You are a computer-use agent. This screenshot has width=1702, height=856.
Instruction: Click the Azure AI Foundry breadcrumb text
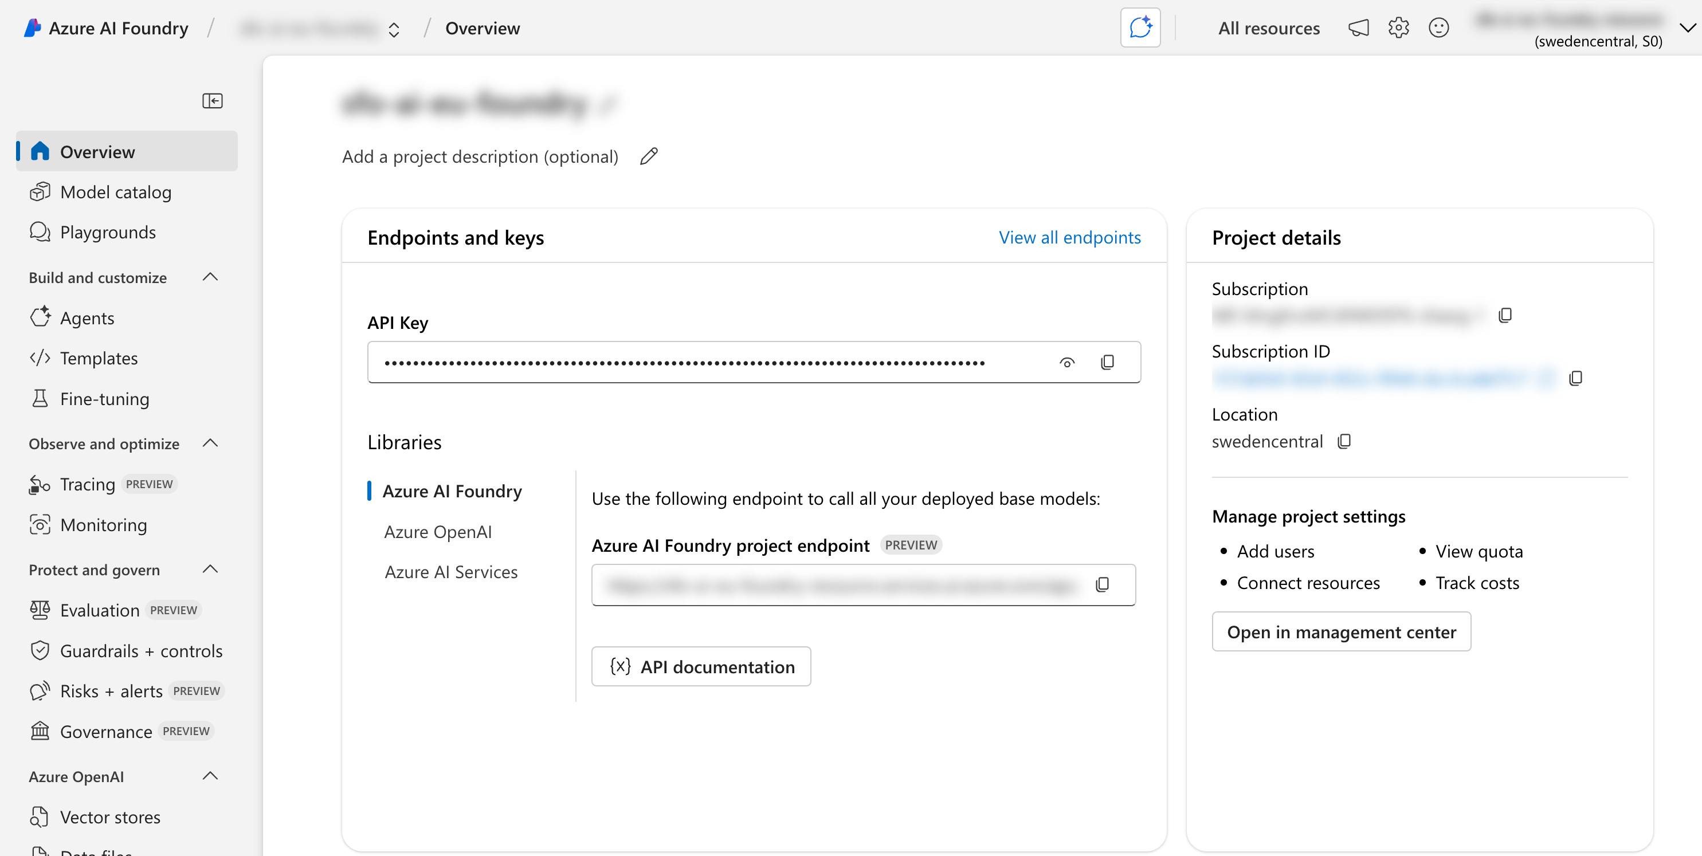[x=118, y=28]
